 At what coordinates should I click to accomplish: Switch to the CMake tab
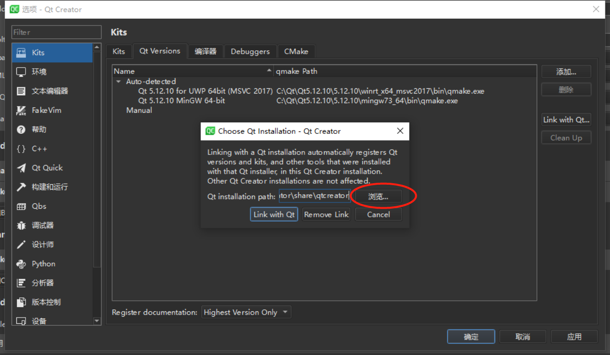click(x=296, y=51)
